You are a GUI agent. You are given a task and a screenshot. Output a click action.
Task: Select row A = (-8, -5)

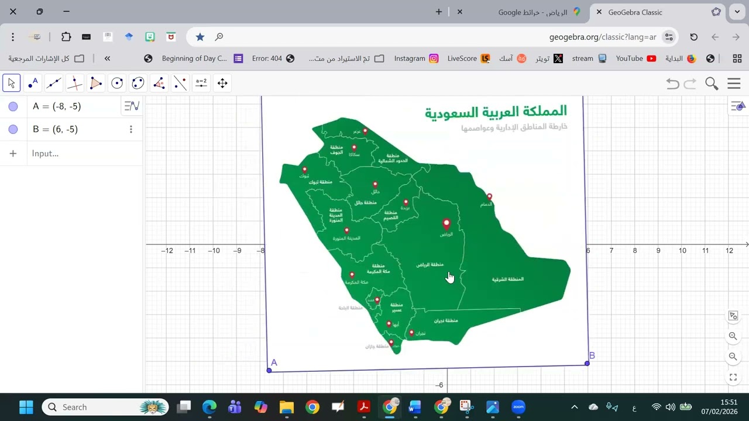[x=71, y=106]
